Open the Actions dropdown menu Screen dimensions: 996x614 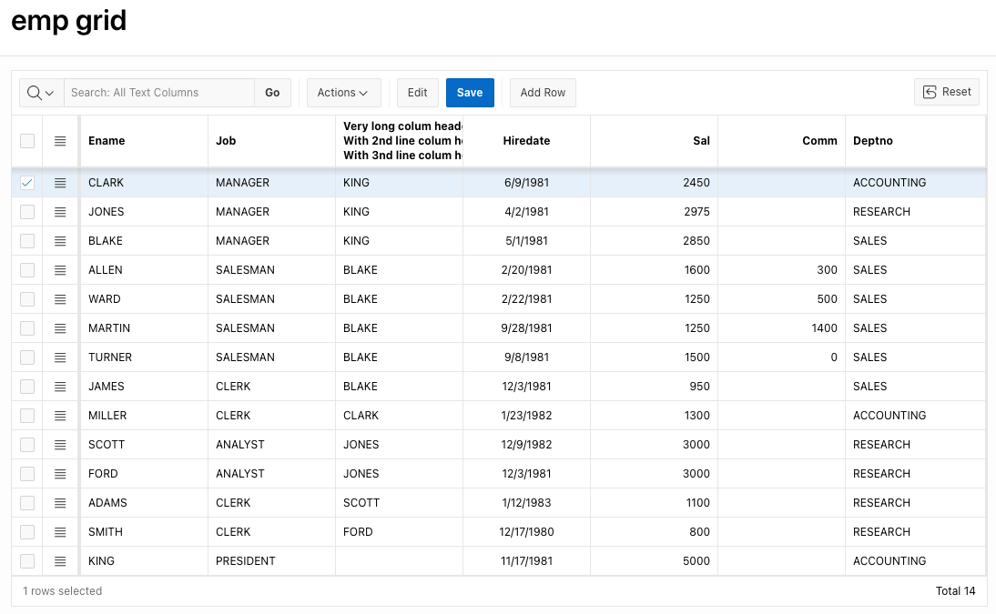342,93
